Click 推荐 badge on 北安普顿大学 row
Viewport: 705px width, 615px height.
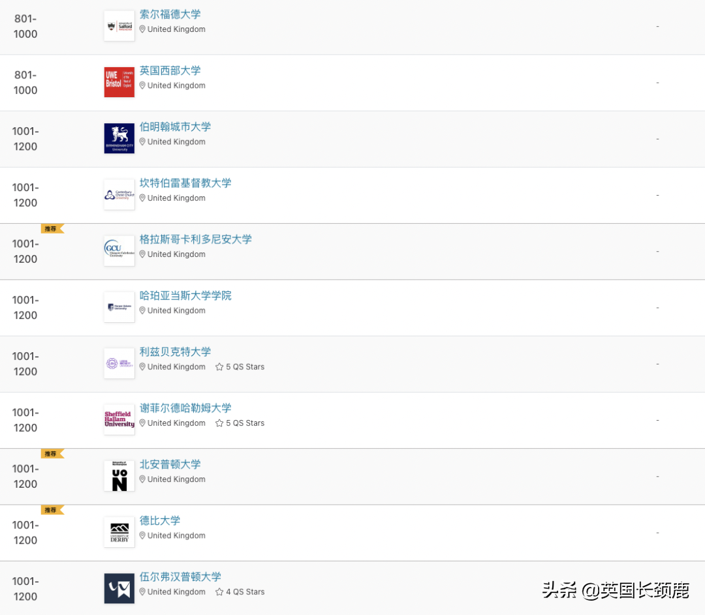pos(52,454)
